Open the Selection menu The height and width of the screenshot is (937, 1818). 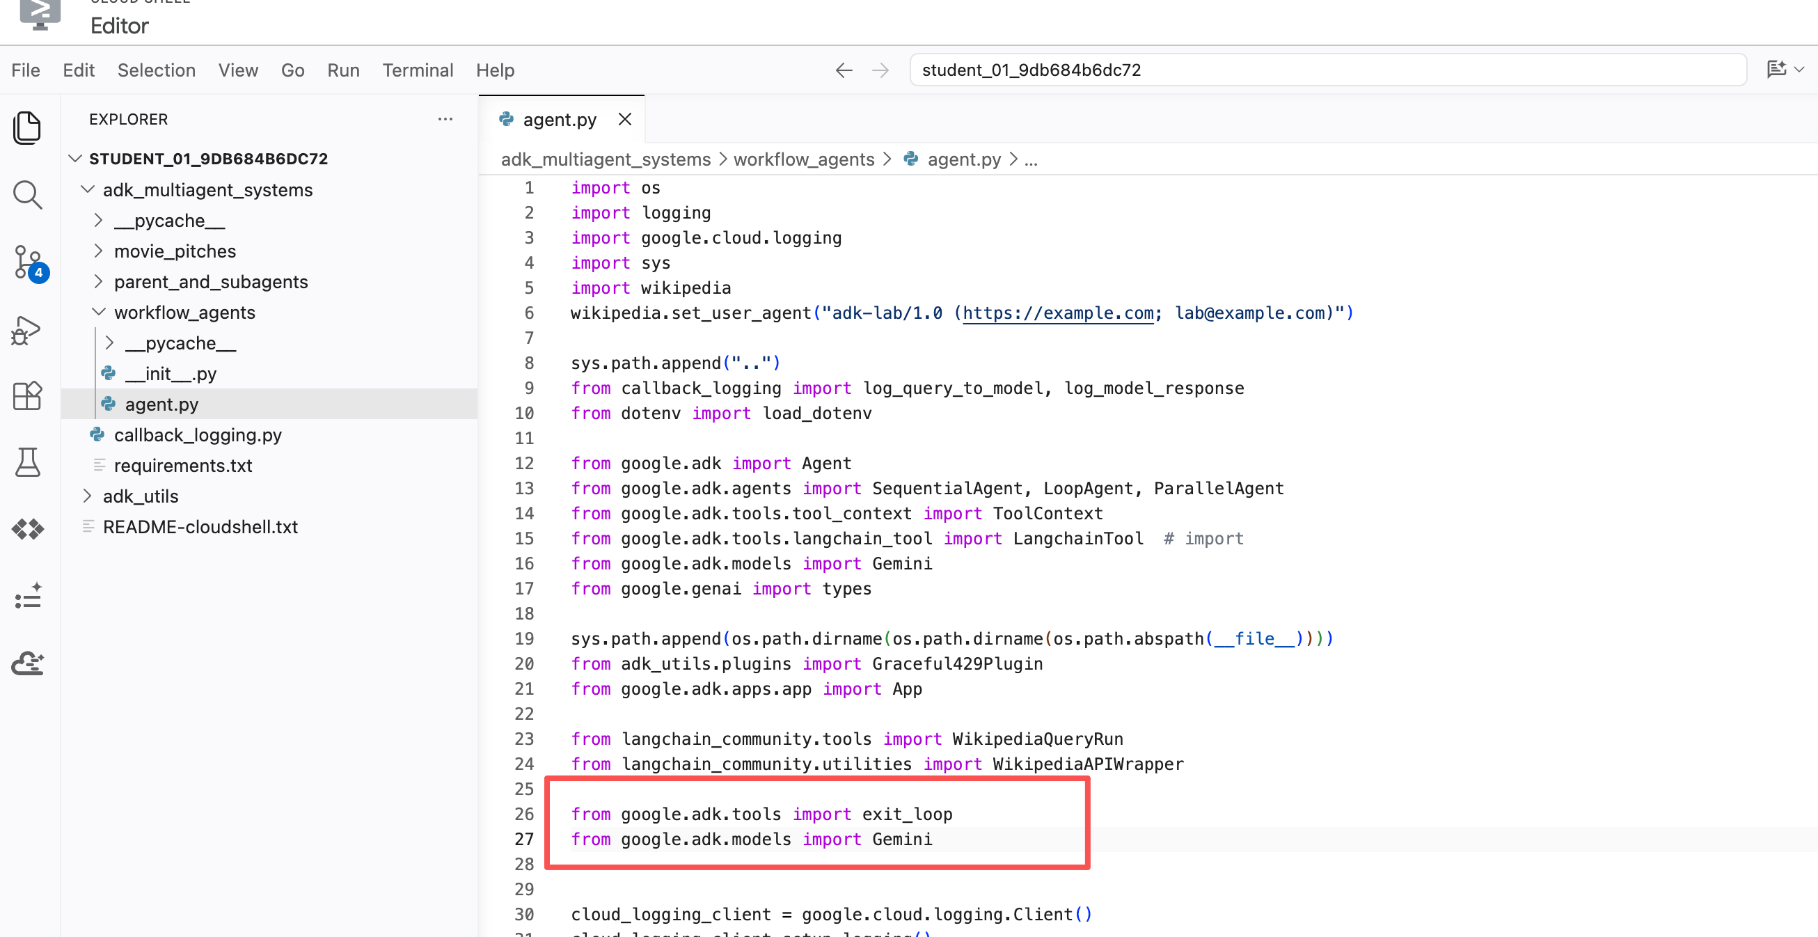click(156, 70)
